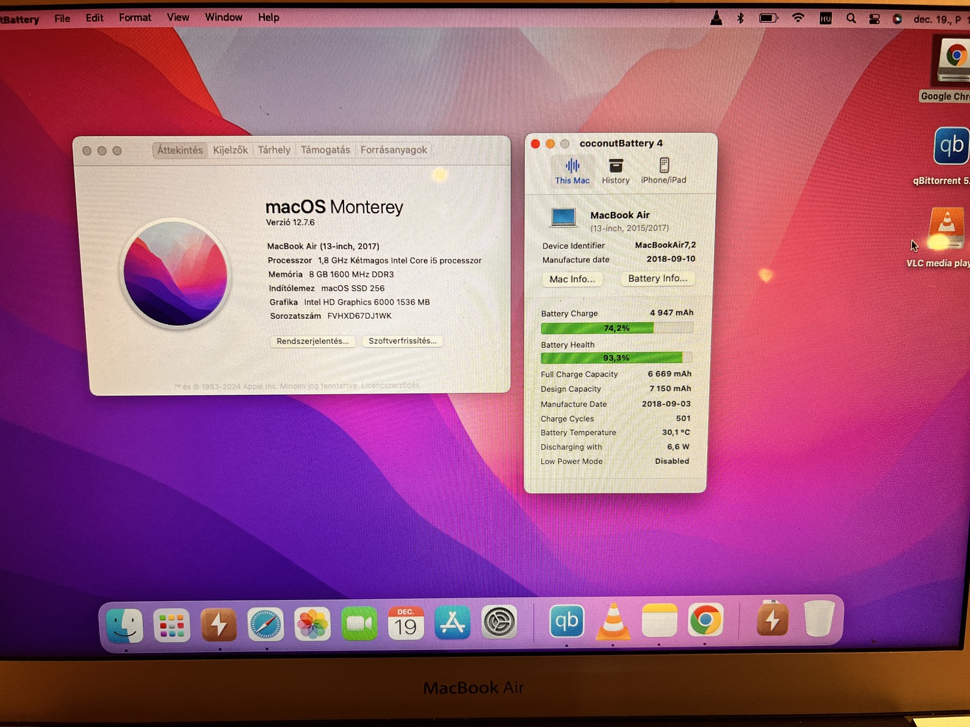
Task: Open Launchpad from the Dock
Action: click(172, 624)
